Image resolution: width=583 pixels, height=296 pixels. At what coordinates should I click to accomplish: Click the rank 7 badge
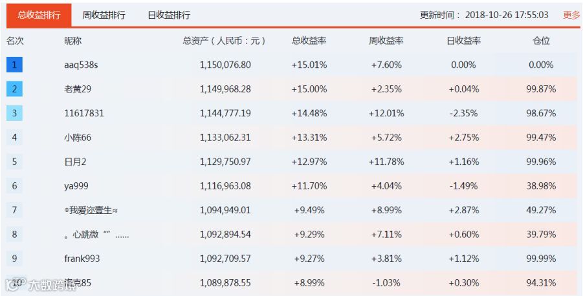(14, 210)
